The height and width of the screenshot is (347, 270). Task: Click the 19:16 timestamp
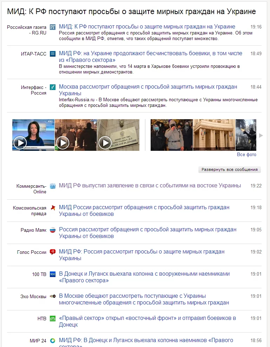click(256, 27)
